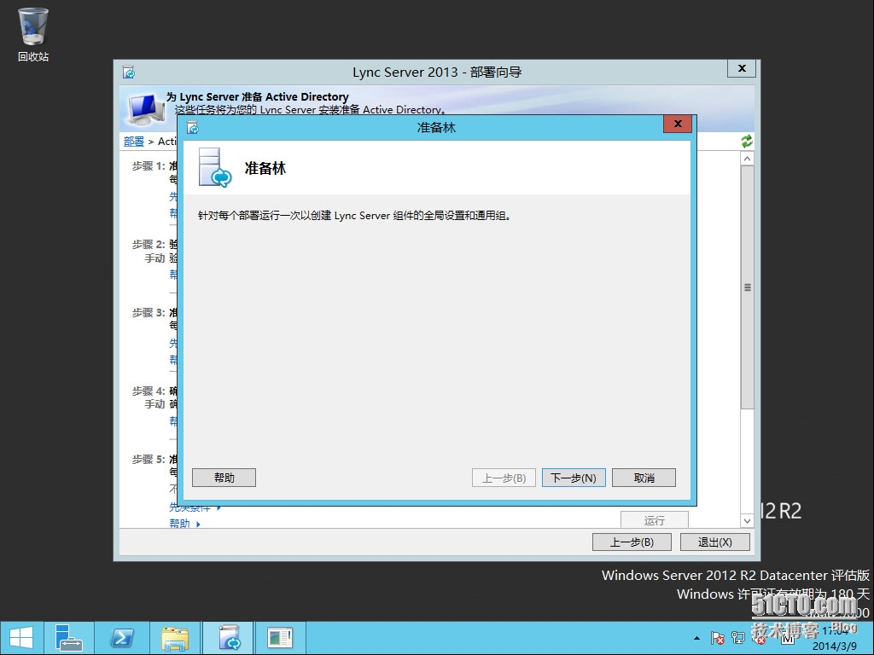This screenshot has height=655, width=874.
Task: Click 上一步(B) in the Lync deployment wizard window
Action: tap(632, 542)
